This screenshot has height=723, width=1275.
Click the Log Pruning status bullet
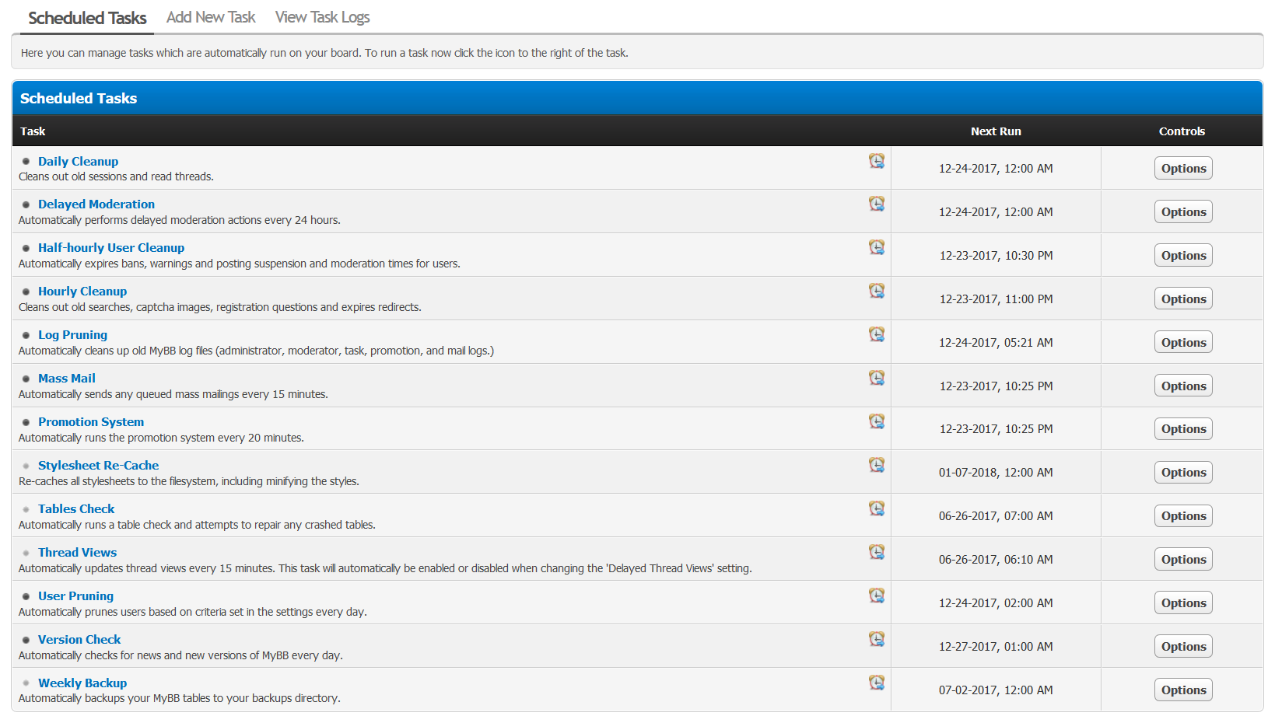[x=26, y=335]
